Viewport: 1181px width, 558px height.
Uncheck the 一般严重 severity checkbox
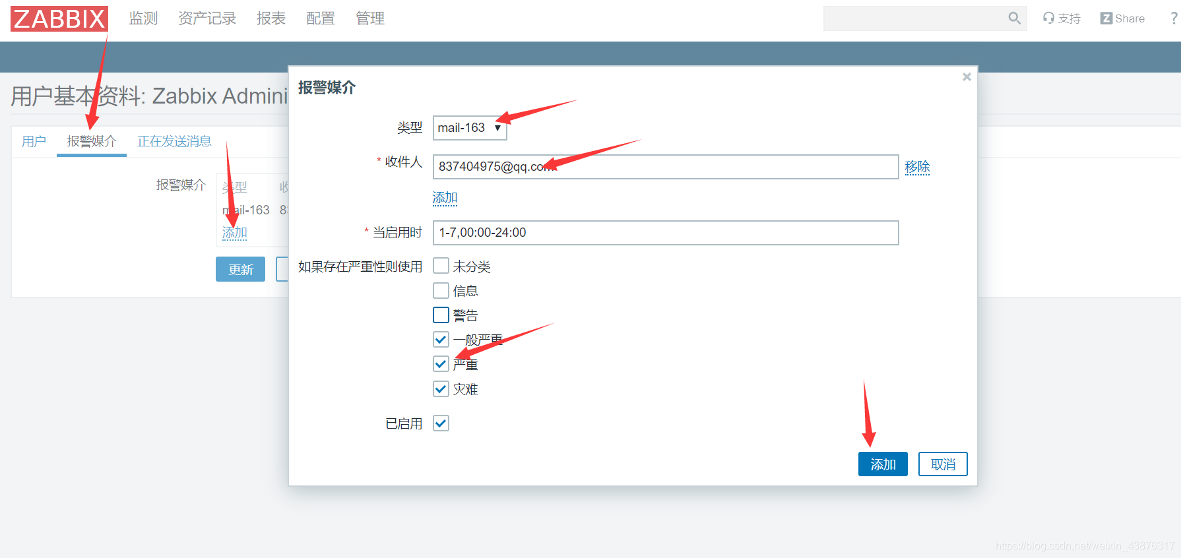tap(441, 340)
